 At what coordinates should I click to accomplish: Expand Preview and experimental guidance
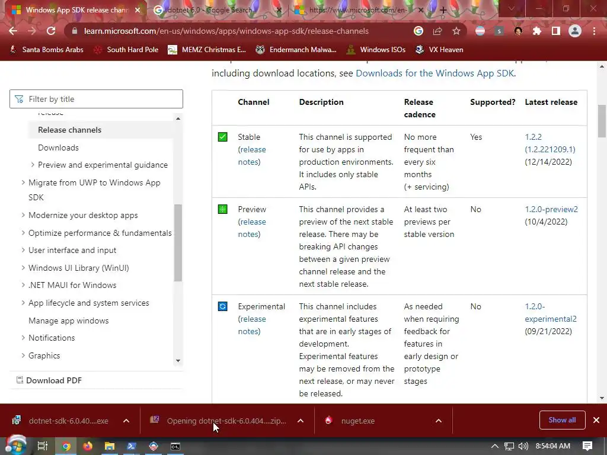coord(33,165)
